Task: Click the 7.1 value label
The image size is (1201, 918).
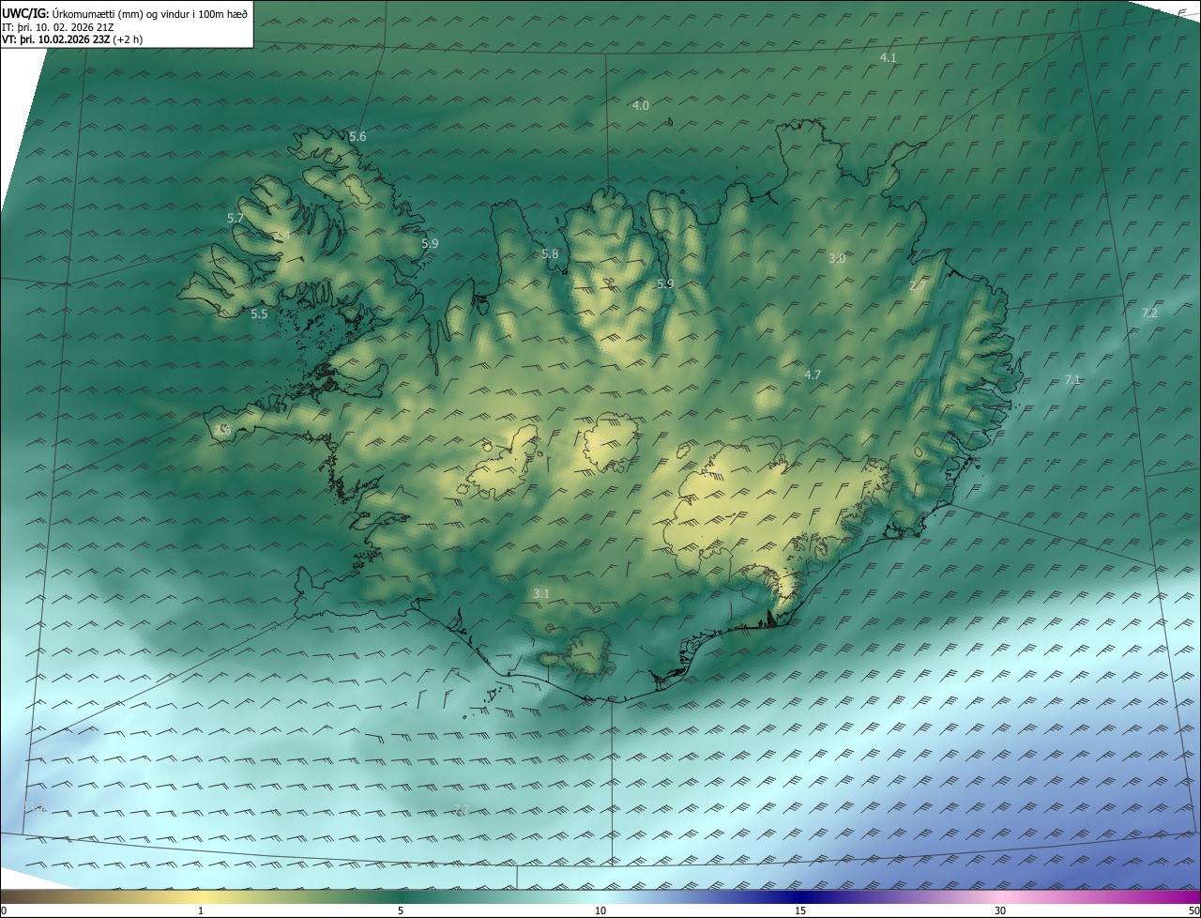Action: pyautogui.click(x=1072, y=380)
